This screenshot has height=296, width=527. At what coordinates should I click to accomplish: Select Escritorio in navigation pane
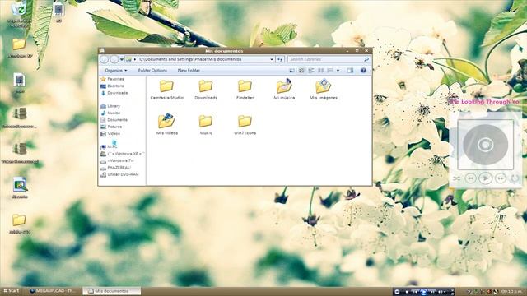point(112,86)
